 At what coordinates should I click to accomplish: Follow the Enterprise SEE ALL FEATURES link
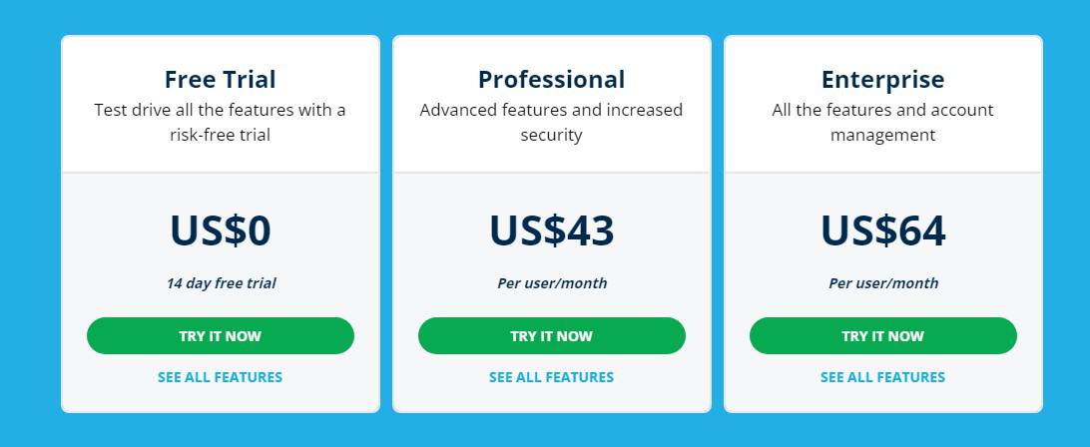[882, 377]
